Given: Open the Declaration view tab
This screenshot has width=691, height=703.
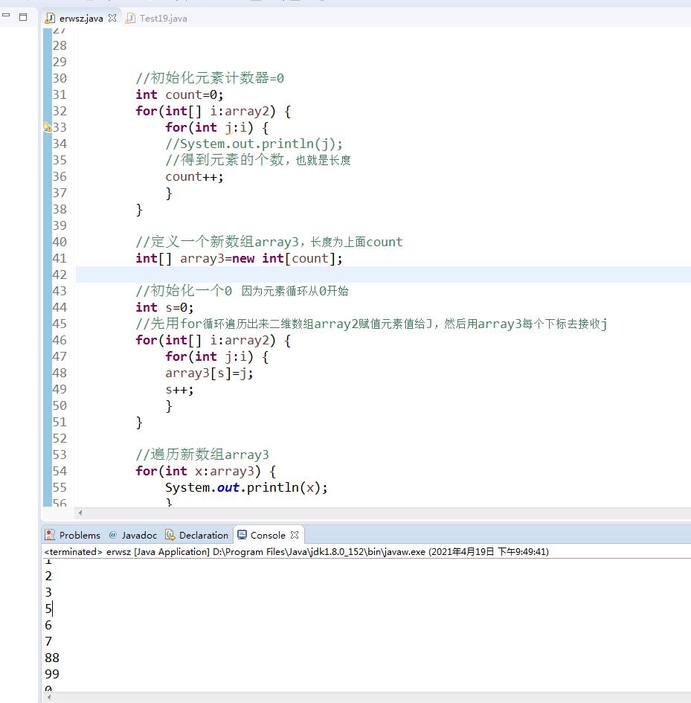Looking at the screenshot, I should point(197,535).
